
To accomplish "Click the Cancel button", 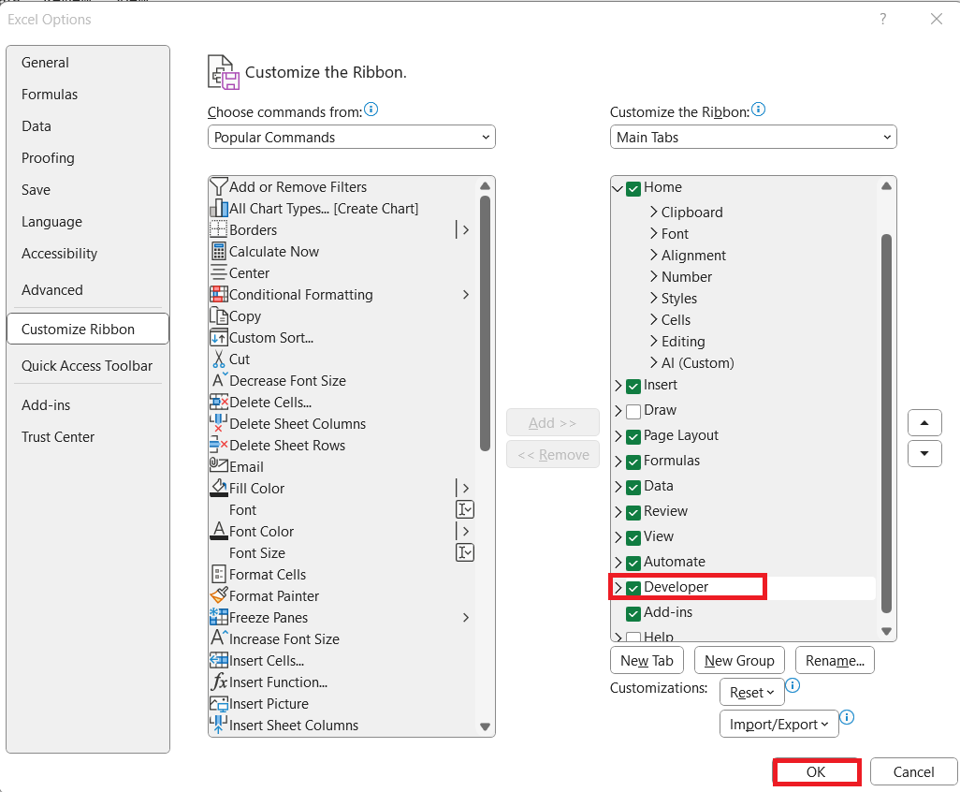I will 913,771.
